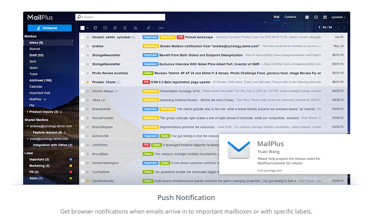Unstar the Phoebe, Cherie email
This screenshot has width=383, height=222.
tap(88, 82)
